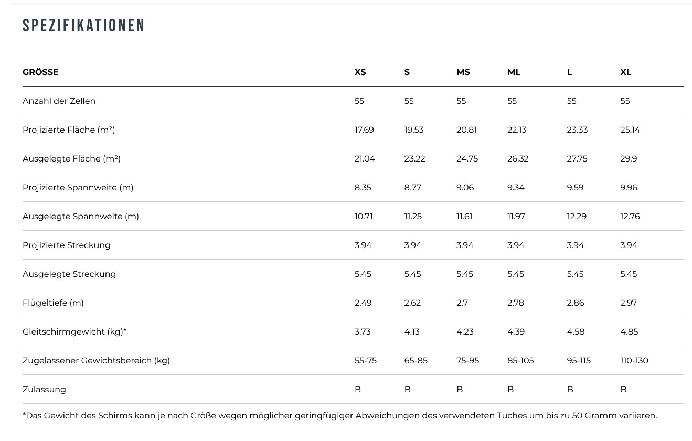The height and width of the screenshot is (441, 692).
Task: Click the footnote about weight variation
Action: 339,416
